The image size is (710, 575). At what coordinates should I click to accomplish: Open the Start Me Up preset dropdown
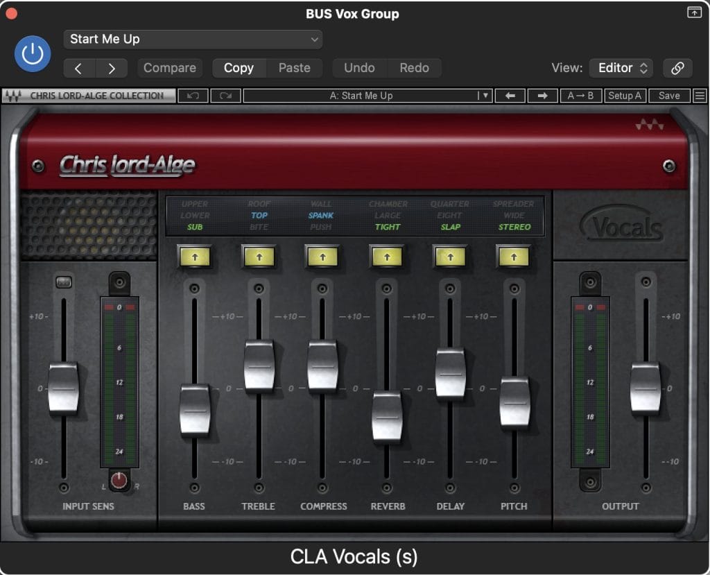tap(193, 40)
